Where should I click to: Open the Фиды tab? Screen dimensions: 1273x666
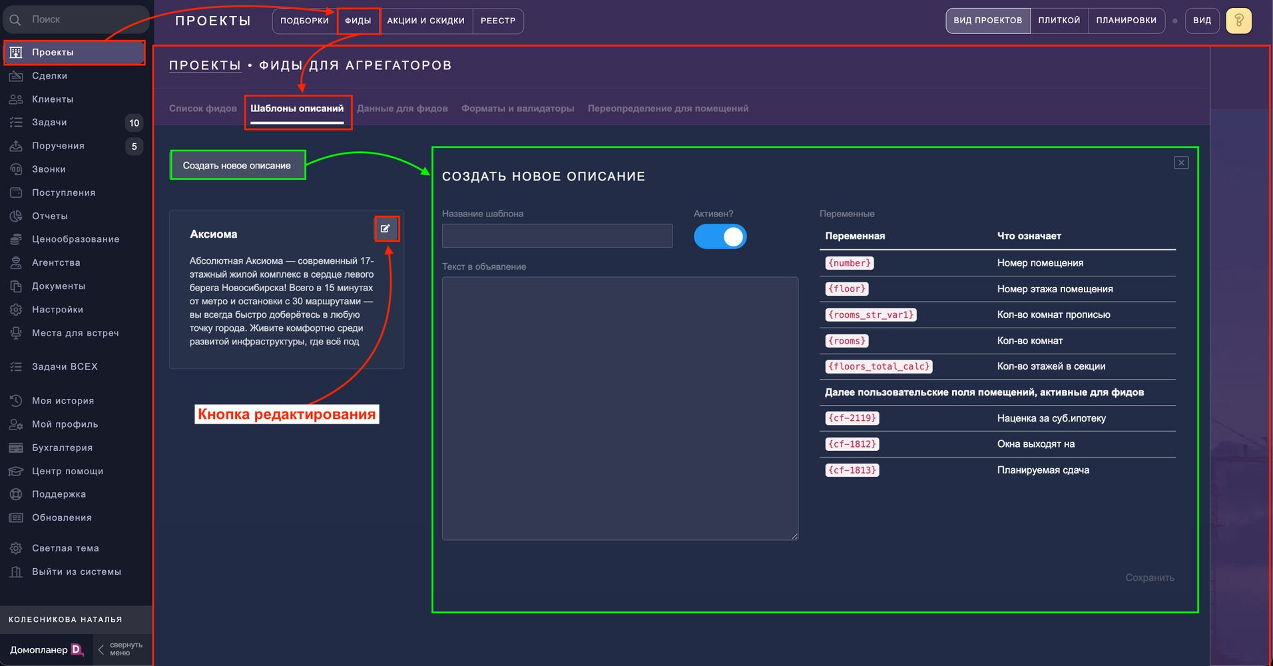click(x=358, y=21)
